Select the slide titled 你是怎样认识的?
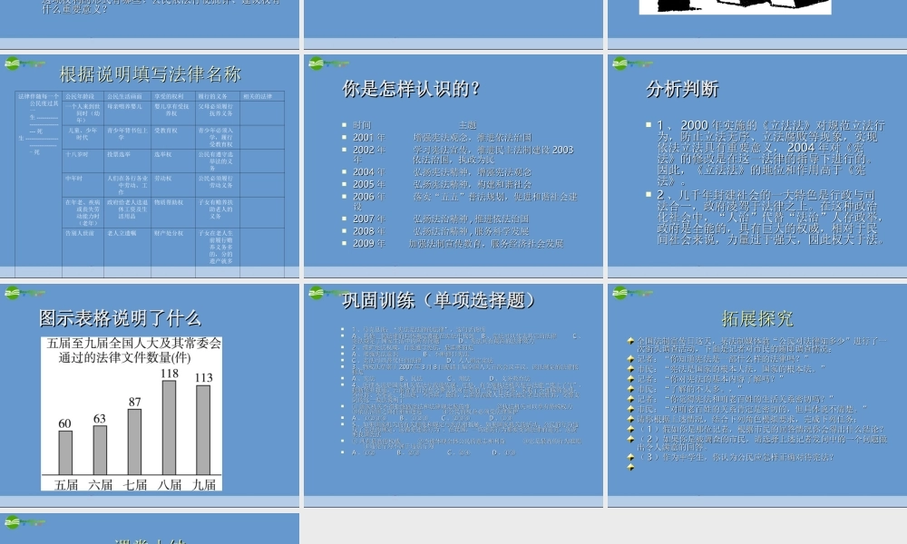 453,165
